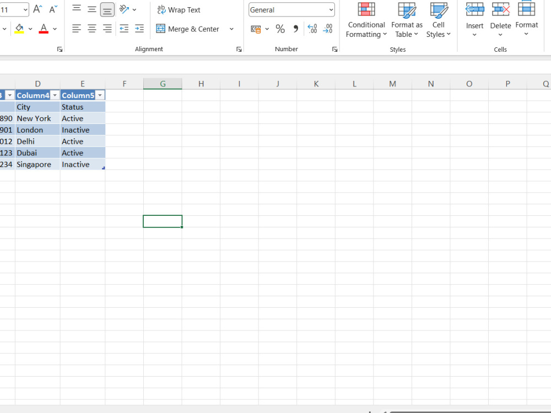The image size is (551, 413).
Task: Select the Inactive cell in Singapore row
Action: coord(83,164)
